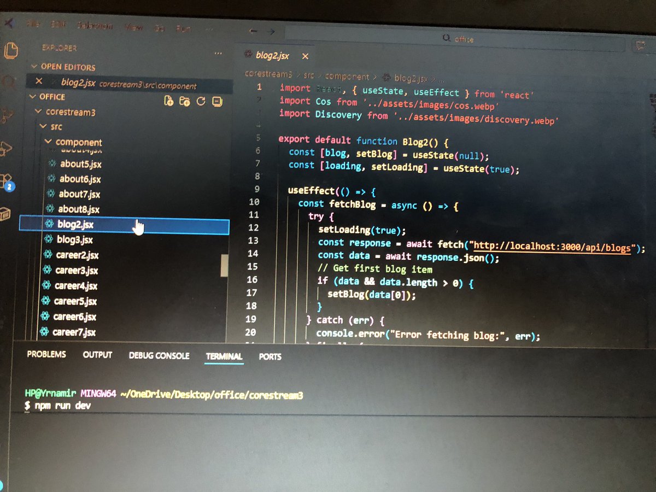The image size is (656, 492).
Task: Click 'setLoading(true);' on line 12
Action: point(362,230)
